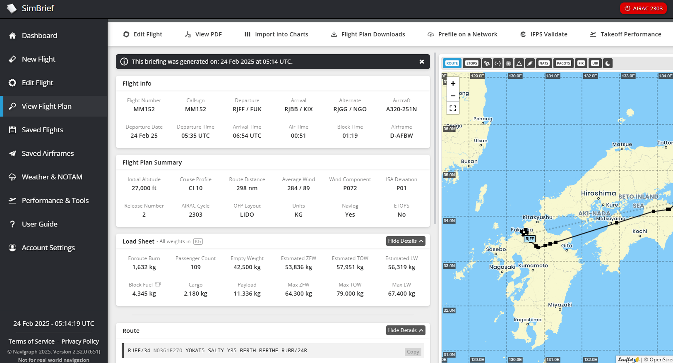This screenshot has width=673, height=363.
Task: Zoom out on the map
Action: tap(453, 96)
